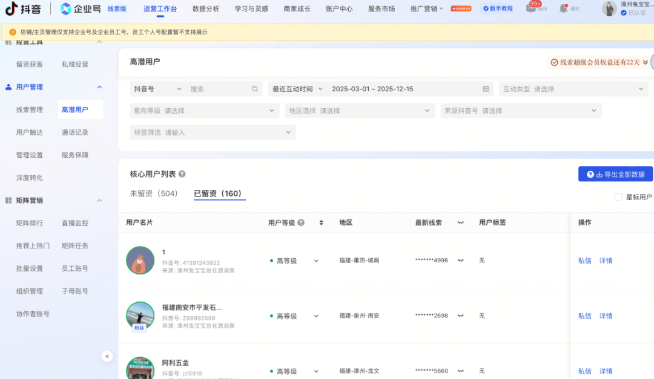
Task: Reveal phone number ending in 4996
Action: pos(460,261)
